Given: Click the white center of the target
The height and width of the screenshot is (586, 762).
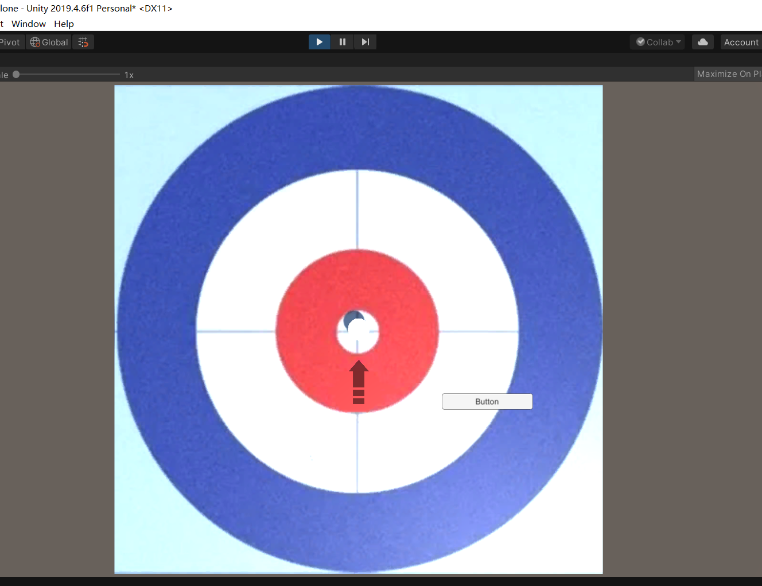Looking at the screenshot, I should (x=359, y=332).
